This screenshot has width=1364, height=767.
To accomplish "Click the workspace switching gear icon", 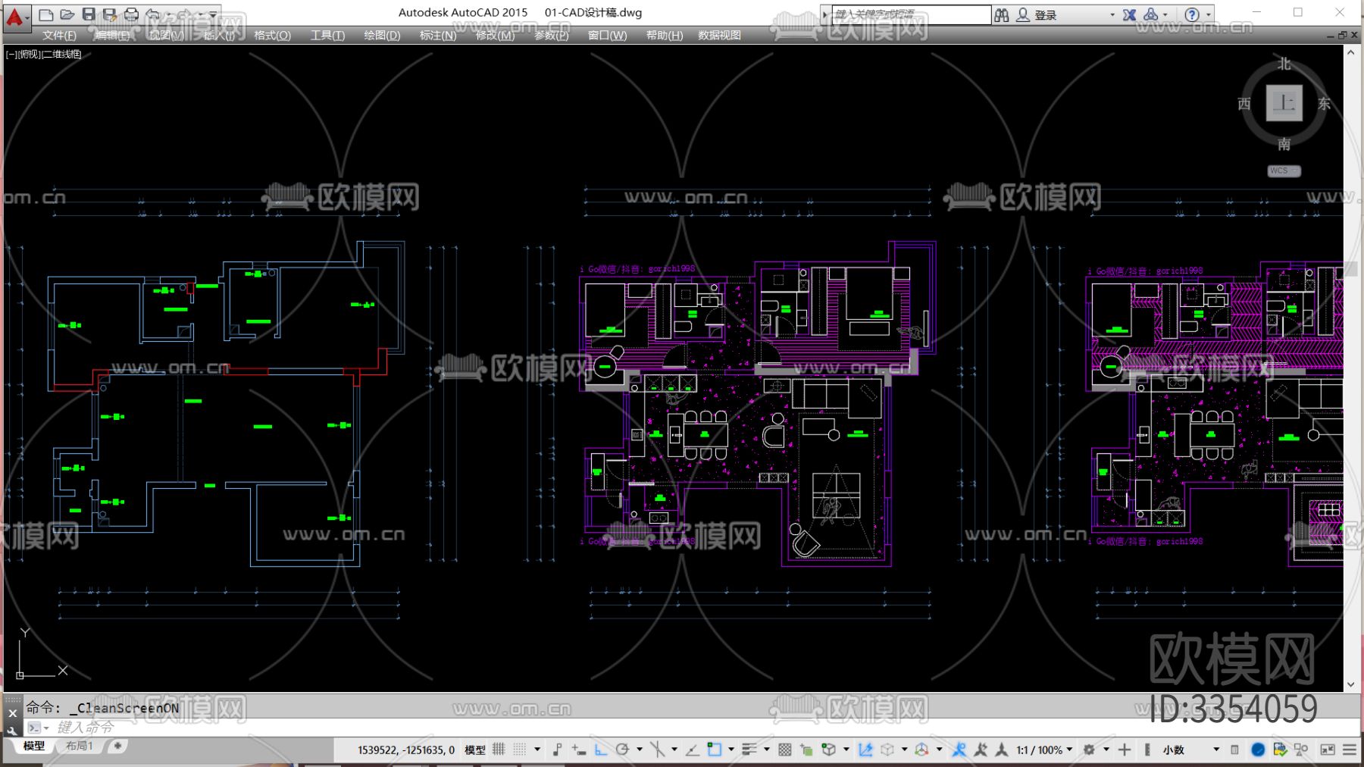I will coord(1089,750).
